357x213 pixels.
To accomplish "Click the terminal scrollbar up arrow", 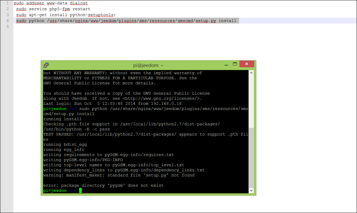I will [x=251, y=73].
